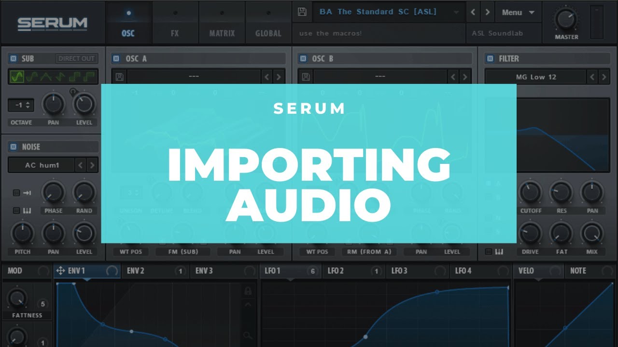This screenshot has height=347, width=618.
Task: Open the preset name dropdown
Action: (389, 12)
